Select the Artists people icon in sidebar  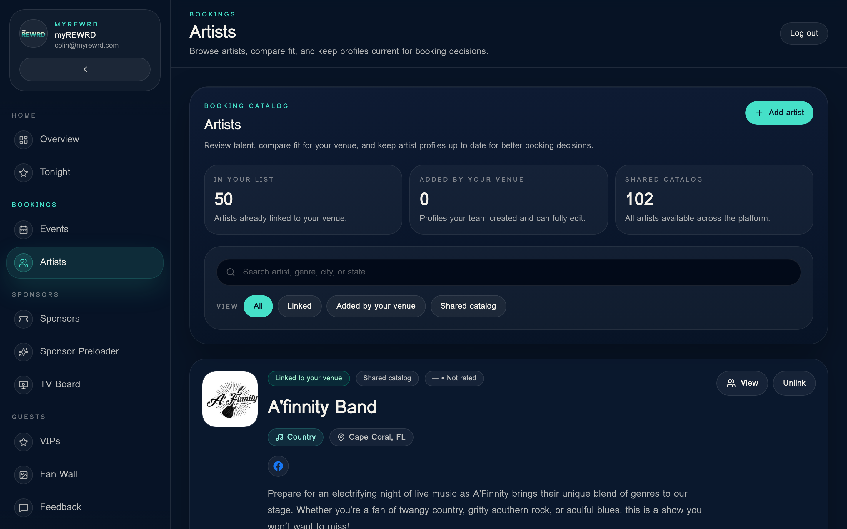coord(23,262)
